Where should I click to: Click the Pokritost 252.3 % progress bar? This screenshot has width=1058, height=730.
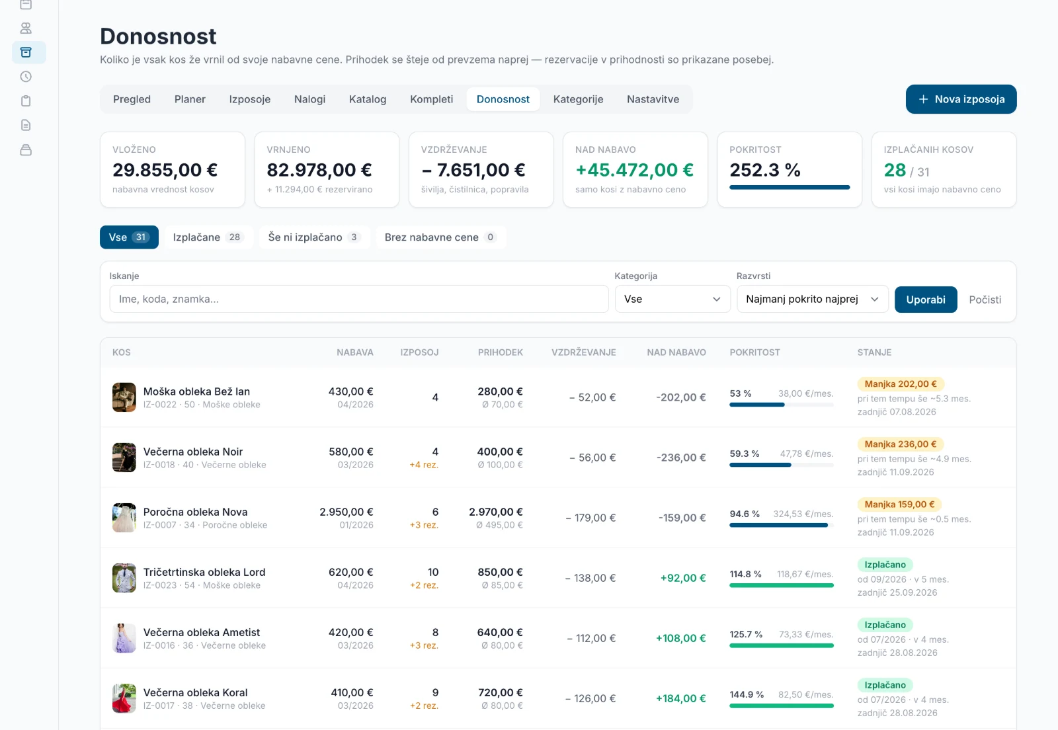(x=790, y=187)
